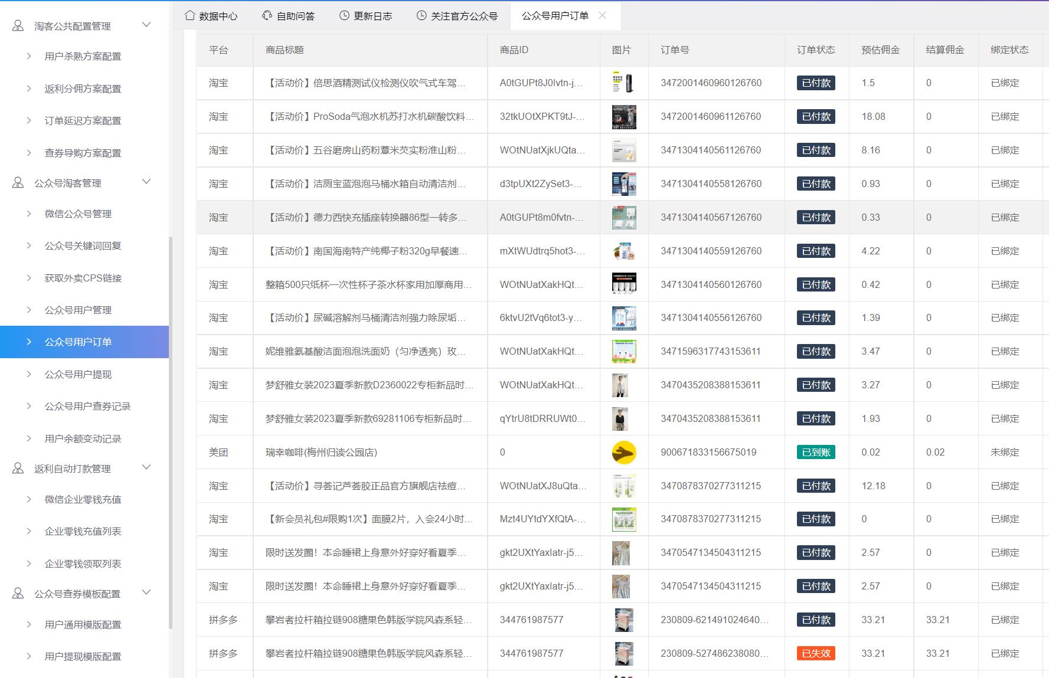Click thumbnail of ProSoda气泡水机 product

(x=624, y=117)
